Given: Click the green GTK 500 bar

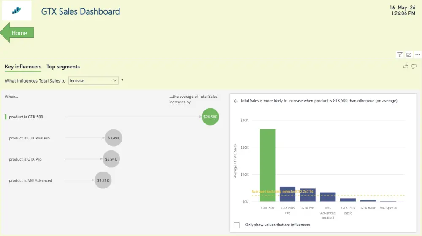Looking at the screenshot, I should [x=267, y=165].
